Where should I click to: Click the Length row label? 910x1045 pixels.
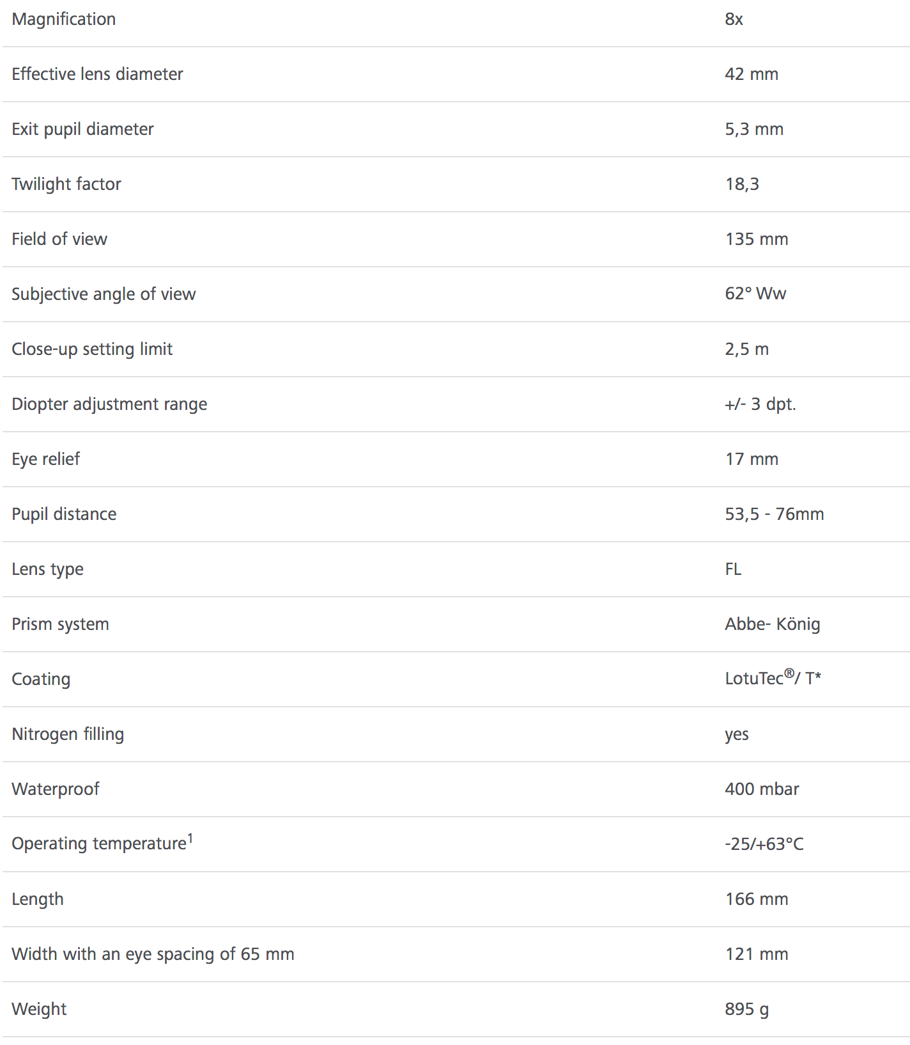(38, 899)
